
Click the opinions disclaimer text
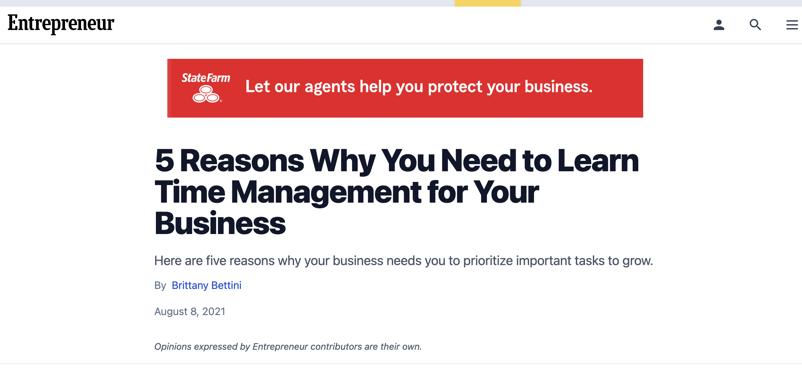[x=288, y=346]
